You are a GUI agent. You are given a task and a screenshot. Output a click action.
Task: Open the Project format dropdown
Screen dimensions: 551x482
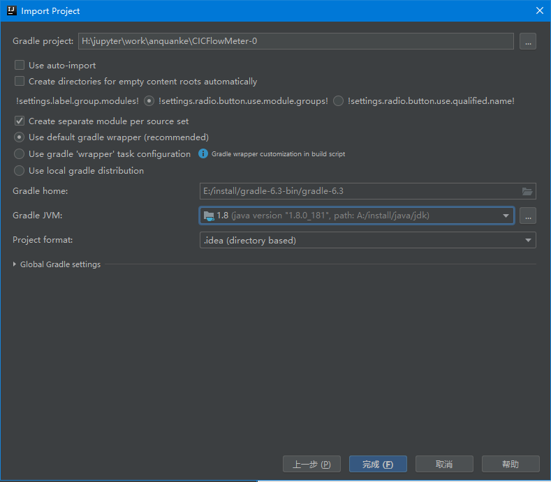(528, 241)
